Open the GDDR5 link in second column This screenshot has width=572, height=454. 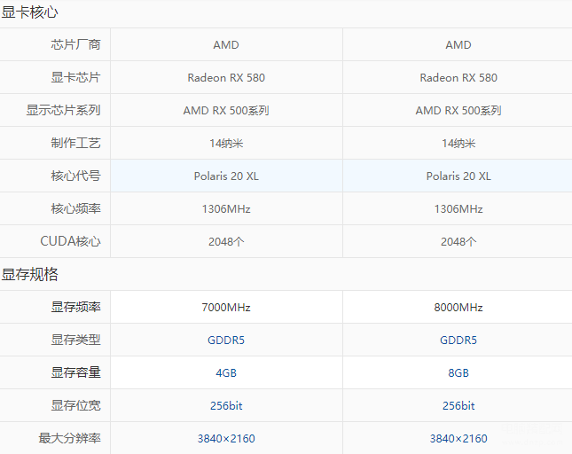(x=458, y=340)
